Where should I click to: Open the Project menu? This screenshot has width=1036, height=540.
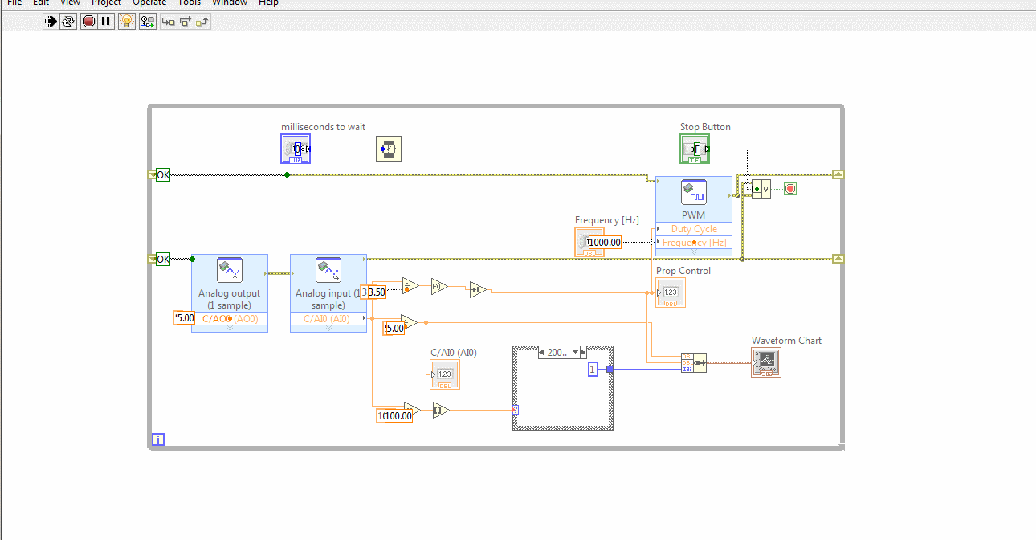(106, 3)
